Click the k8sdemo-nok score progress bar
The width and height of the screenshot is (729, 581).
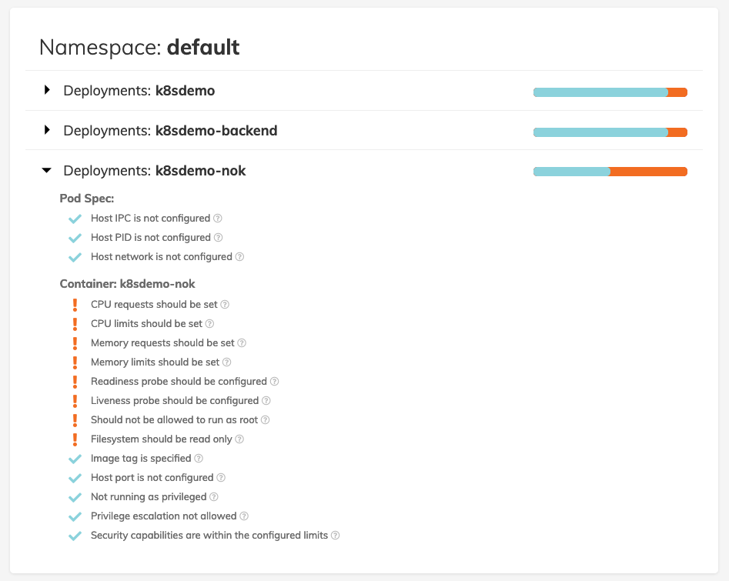pos(610,172)
